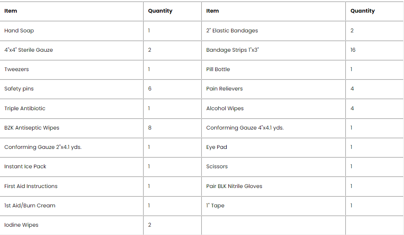Image resolution: width=404 pixels, height=235 pixels.
Task: Click the Bandage Strips 1"x3" cell
Action: [233, 50]
